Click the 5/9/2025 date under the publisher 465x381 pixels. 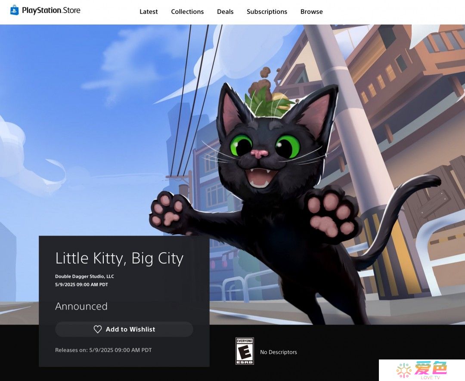(81, 285)
